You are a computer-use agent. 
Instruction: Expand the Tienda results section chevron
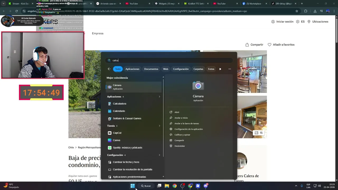pos(159,126)
